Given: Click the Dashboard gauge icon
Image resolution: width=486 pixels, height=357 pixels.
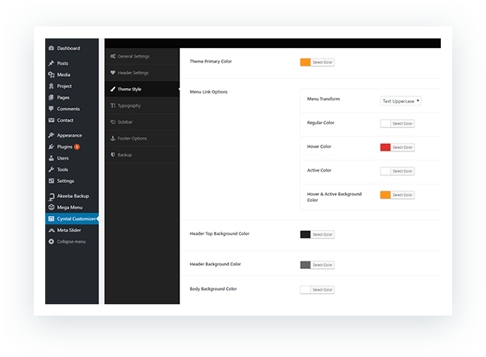Looking at the screenshot, I should pyautogui.click(x=51, y=48).
